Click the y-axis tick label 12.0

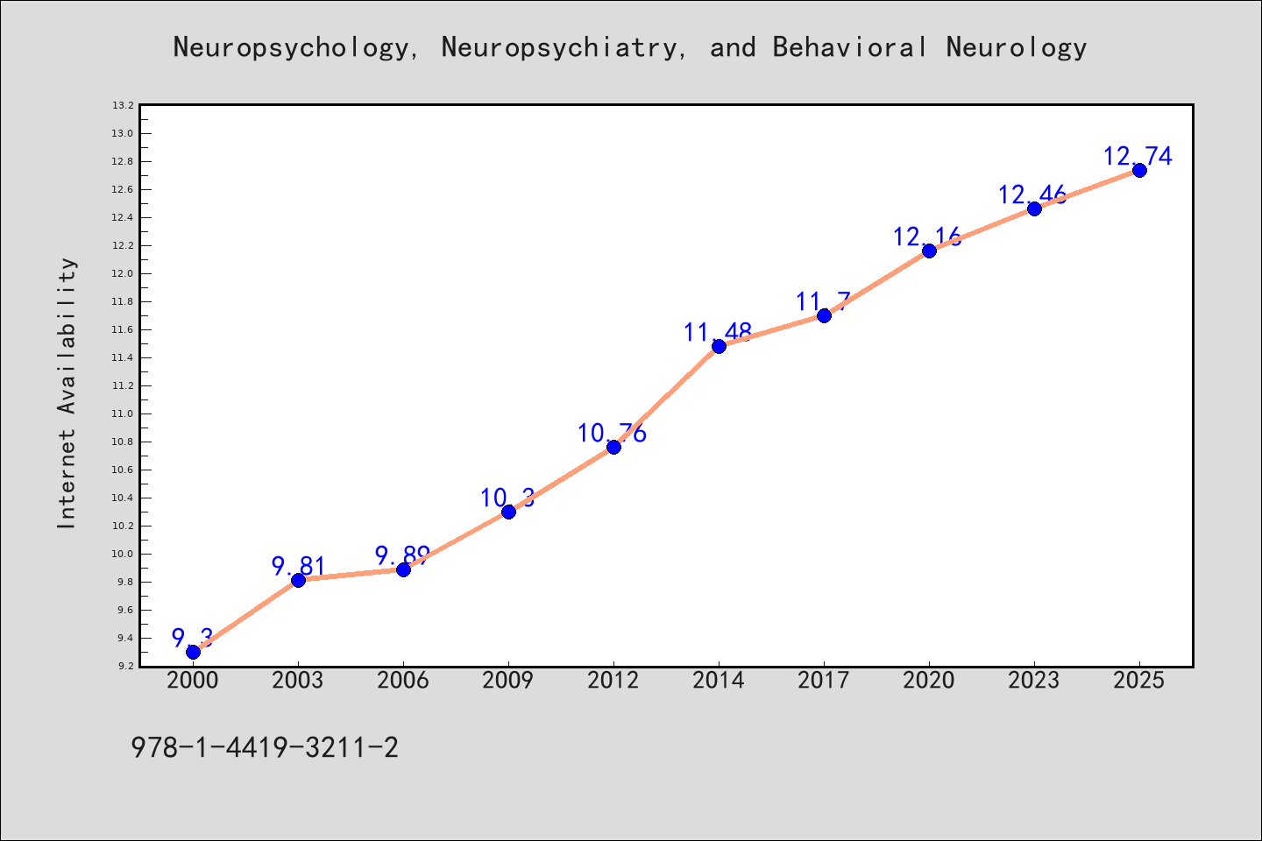click(x=123, y=273)
